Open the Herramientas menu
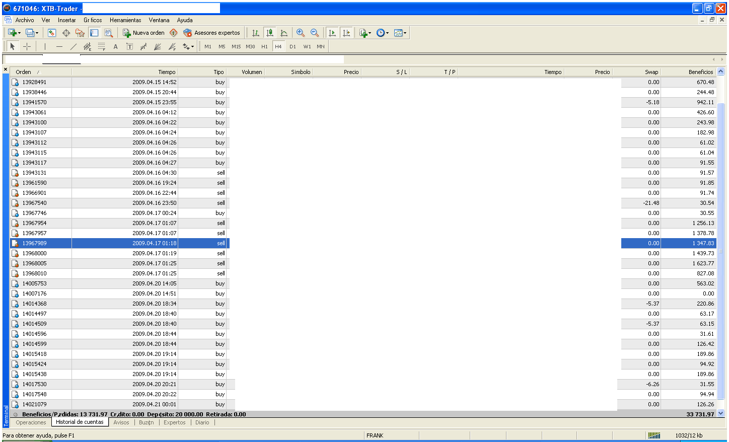Screen dimensions: 729x442 point(125,20)
